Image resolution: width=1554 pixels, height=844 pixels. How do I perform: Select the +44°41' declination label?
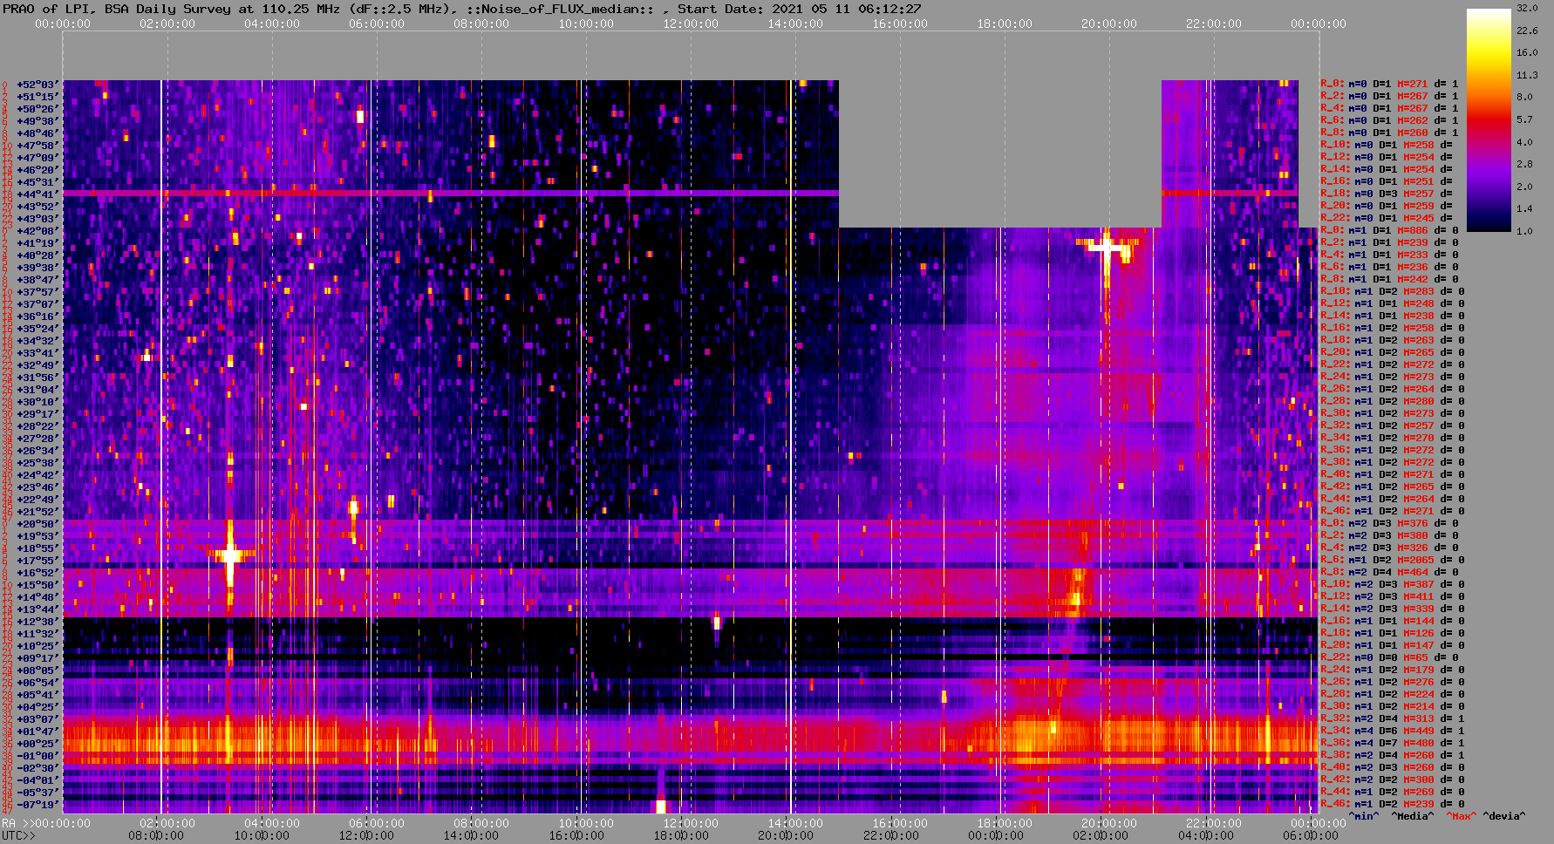pos(37,194)
